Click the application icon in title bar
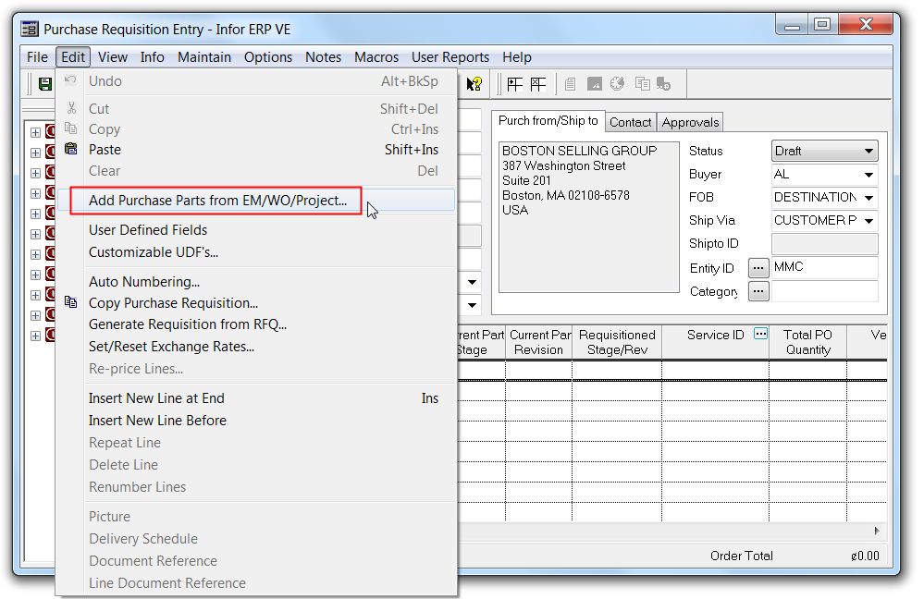Viewport: 924px width, 599px height. [30, 29]
